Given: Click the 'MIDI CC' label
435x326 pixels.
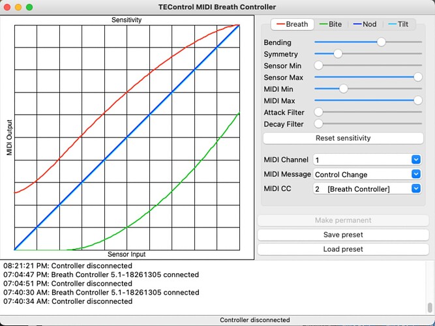Looking at the screenshot, I should point(277,188).
